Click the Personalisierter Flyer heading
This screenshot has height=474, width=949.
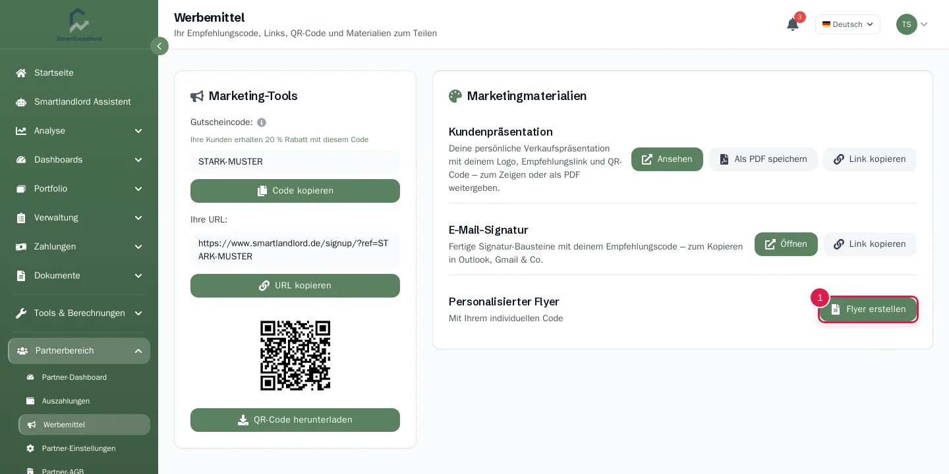click(x=504, y=302)
